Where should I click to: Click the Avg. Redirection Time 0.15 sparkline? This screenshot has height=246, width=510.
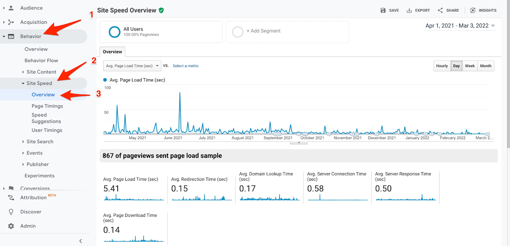click(201, 197)
